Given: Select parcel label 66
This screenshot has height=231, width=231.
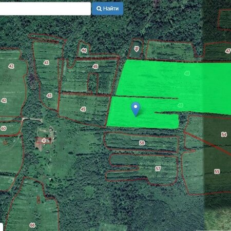Looking at the screenshot, I should [32, 225].
